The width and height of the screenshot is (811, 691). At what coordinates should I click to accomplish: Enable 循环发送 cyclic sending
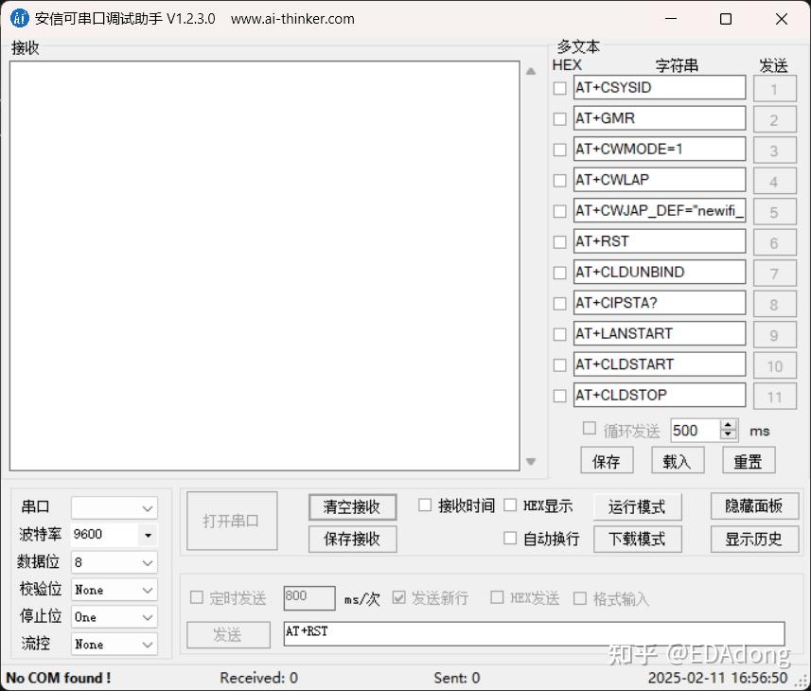pyautogui.click(x=590, y=430)
